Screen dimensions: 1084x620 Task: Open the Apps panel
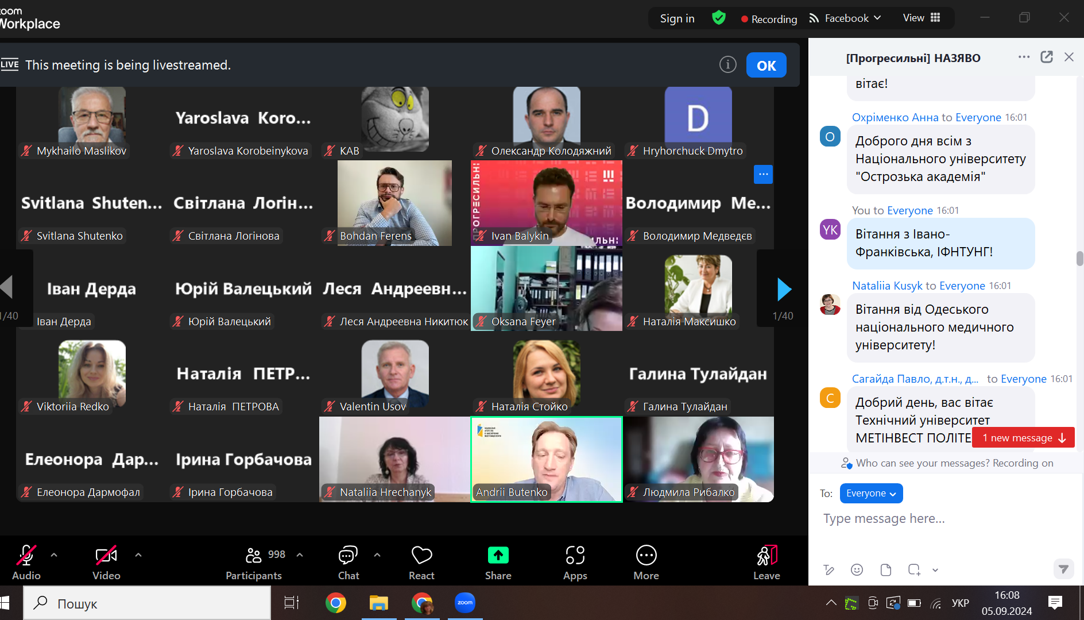pyautogui.click(x=575, y=562)
